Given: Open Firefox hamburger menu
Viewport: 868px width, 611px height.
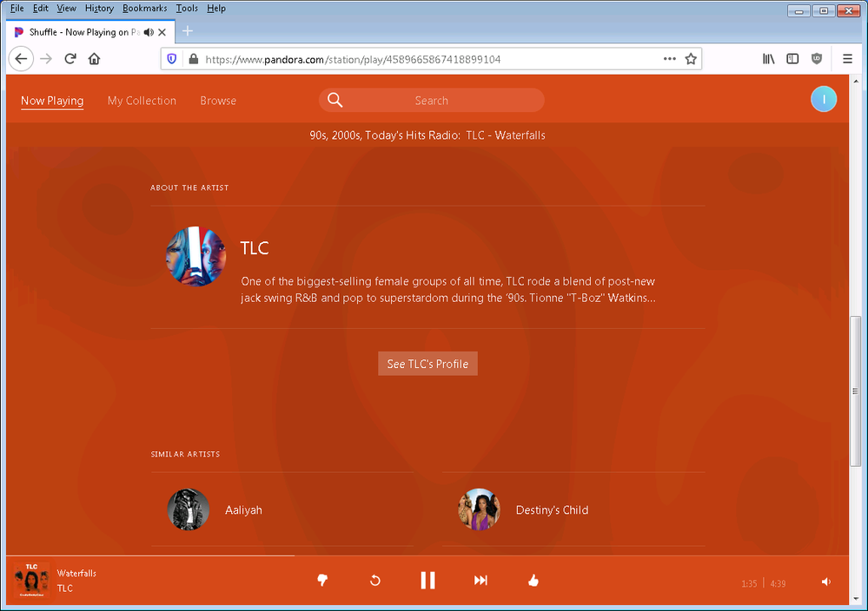Looking at the screenshot, I should tap(847, 59).
